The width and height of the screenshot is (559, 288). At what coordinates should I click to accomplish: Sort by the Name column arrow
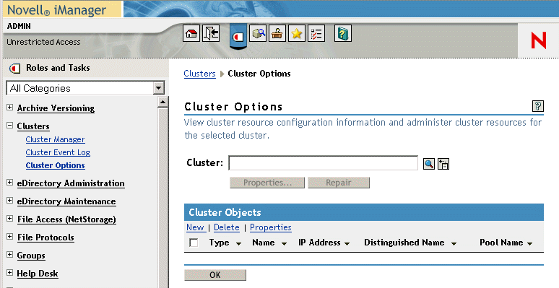coord(284,244)
